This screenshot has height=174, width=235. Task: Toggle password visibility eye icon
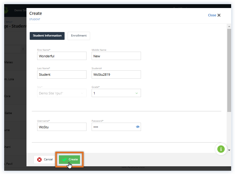point(138,127)
